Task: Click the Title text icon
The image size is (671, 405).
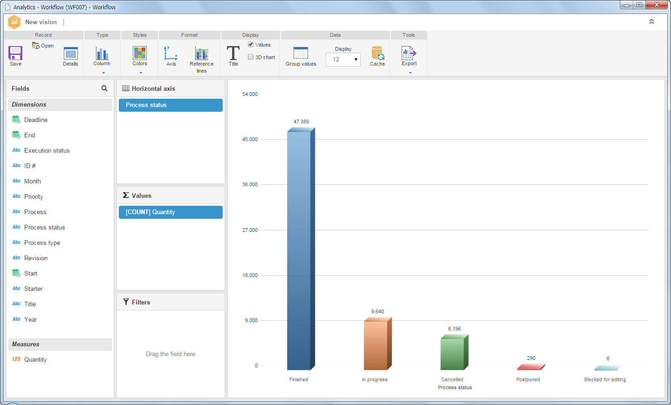Action: pyautogui.click(x=233, y=53)
